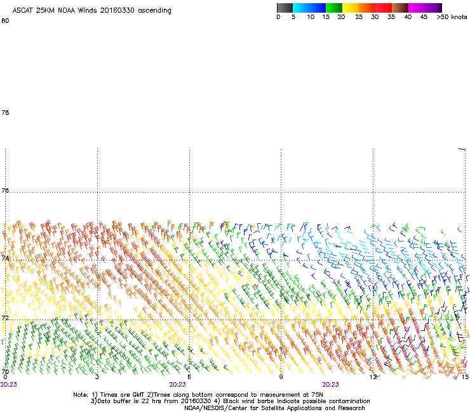Pick the yellow 20-25 knots legend segment
The image size is (470, 412).
click(351, 8)
